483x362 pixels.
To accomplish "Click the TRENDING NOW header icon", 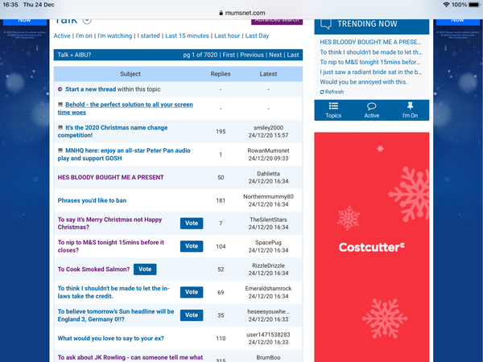I will [x=325, y=23].
